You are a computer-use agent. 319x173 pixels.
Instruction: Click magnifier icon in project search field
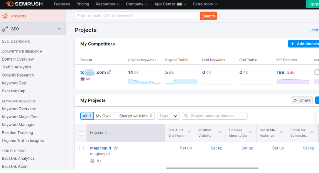pyautogui.click(x=186, y=116)
